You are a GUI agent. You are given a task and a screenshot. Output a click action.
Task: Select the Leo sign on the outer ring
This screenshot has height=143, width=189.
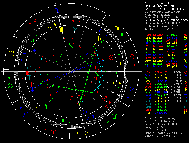(132, 58)
